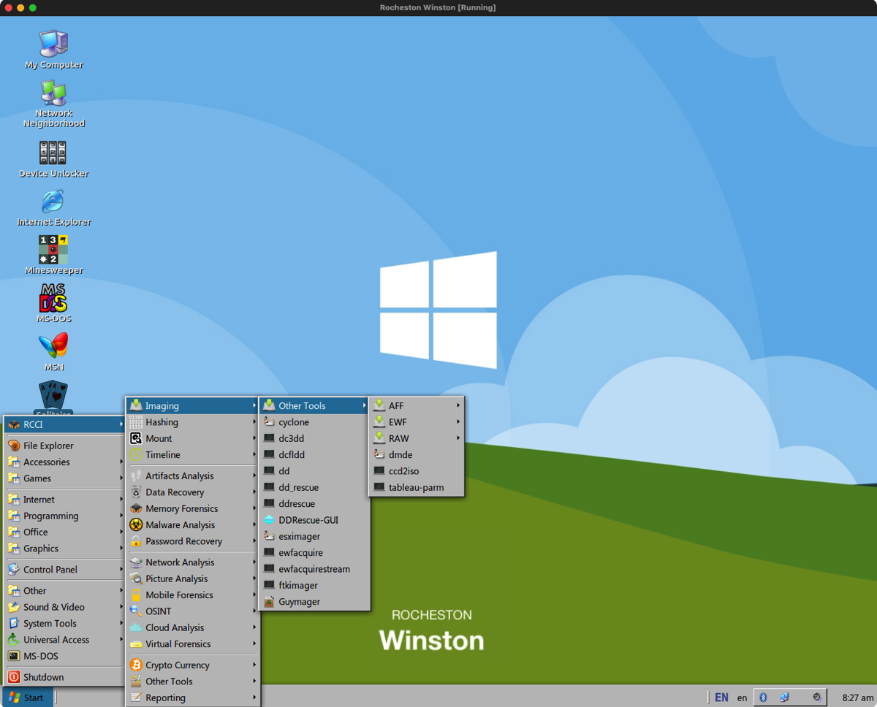Open the MS-DOS desktop shortcut icon
This screenshot has width=877, height=707.
coord(53,298)
